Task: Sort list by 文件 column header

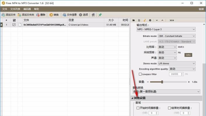Action: point(45,20)
